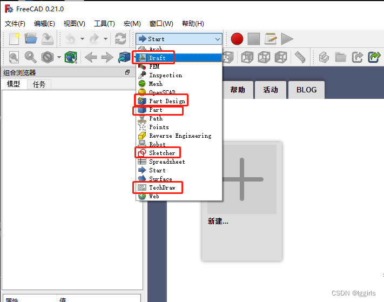384x302 pixels.
Task: Open the 帮助(H) menu
Action: pos(193,24)
